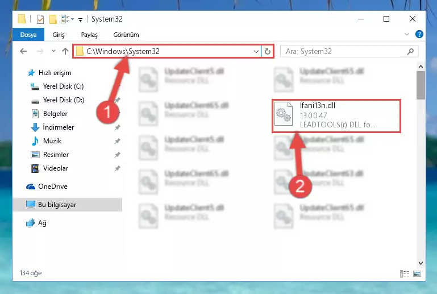The image size is (437, 294).
Task: Select Bu bilgisayar in navigation pane
Action: (68, 205)
